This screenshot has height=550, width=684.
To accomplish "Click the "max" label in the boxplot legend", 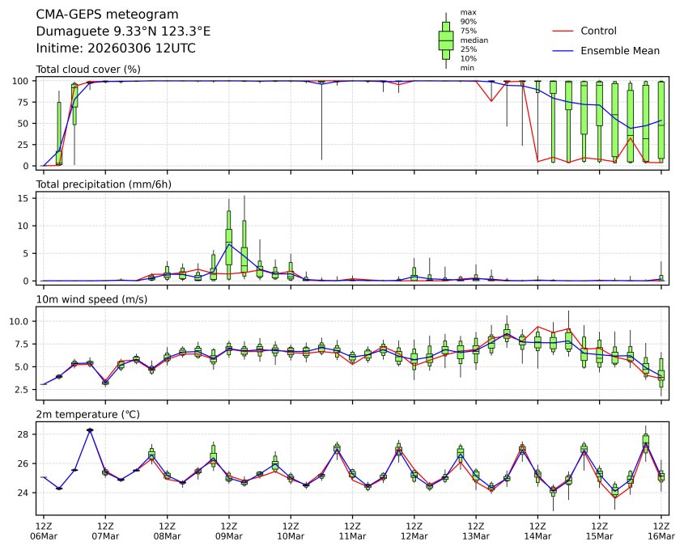I will click(x=468, y=12).
